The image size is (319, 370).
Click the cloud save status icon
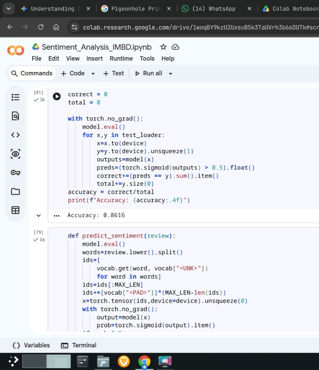pyautogui.click(x=175, y=47)
